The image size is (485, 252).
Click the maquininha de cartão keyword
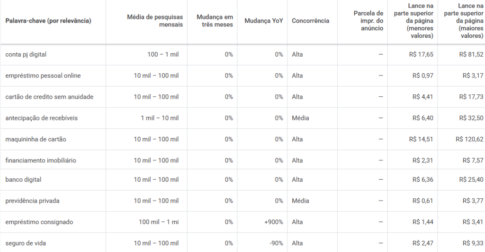coord(36,139)
